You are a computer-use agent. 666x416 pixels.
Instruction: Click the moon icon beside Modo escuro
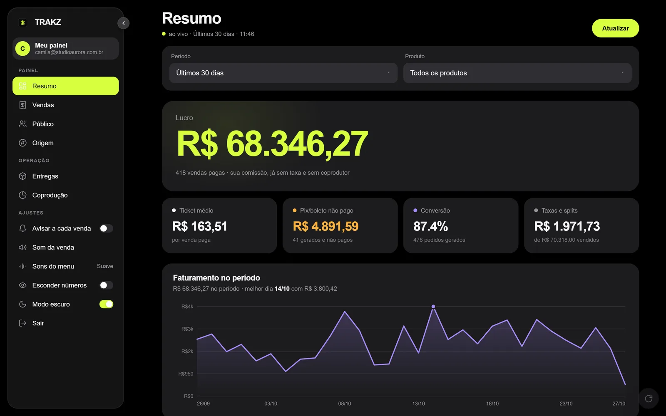(23, 304)
